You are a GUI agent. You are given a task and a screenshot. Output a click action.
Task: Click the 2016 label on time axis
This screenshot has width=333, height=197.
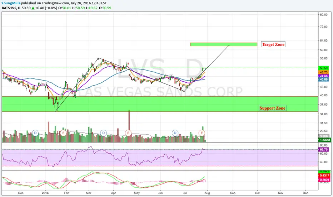coord(45,193)
